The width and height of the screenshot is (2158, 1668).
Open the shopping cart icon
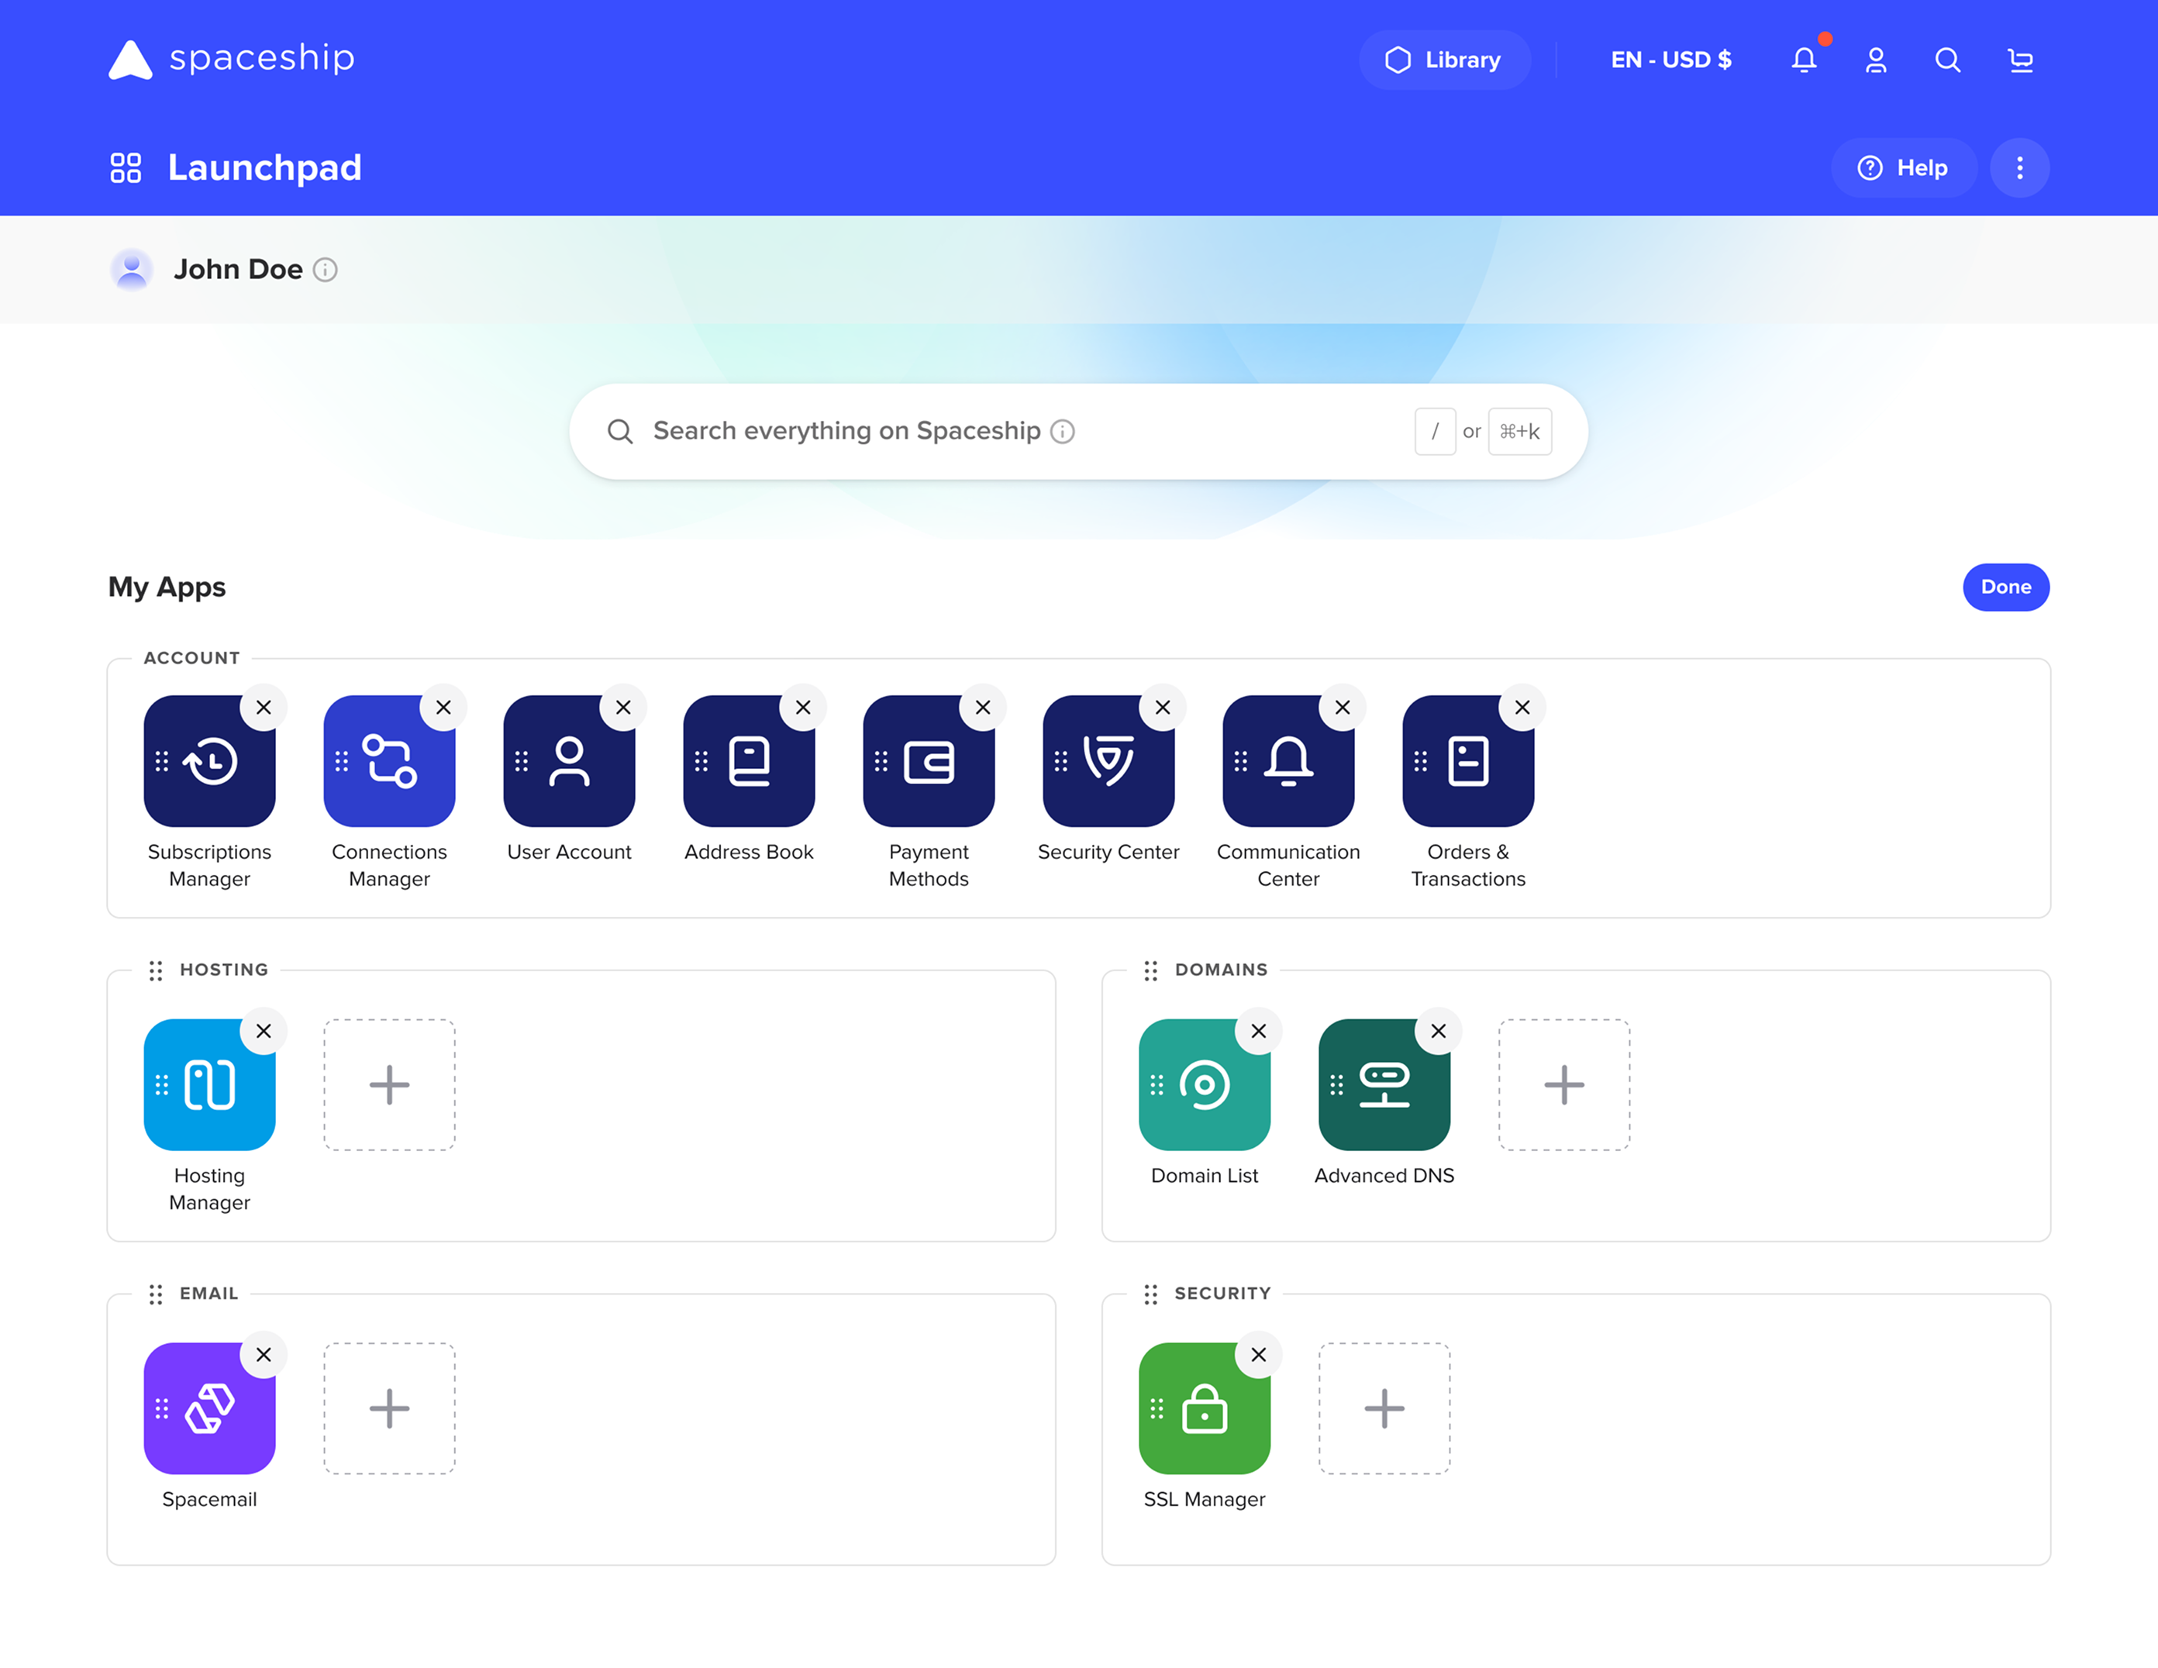(2020, 60)
